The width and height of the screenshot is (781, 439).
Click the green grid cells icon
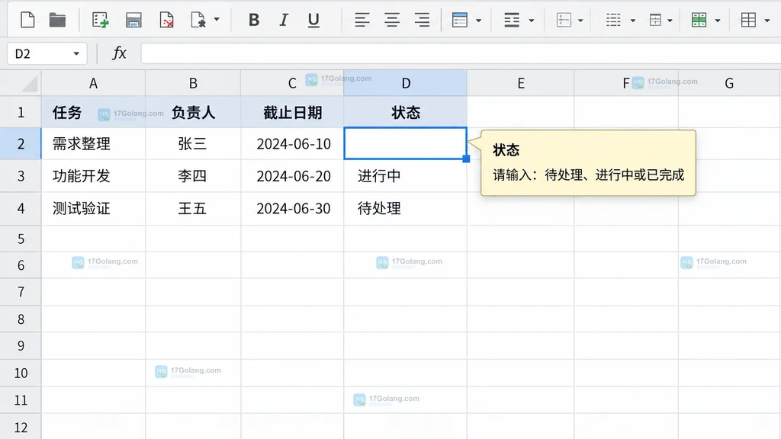[699, 21]
